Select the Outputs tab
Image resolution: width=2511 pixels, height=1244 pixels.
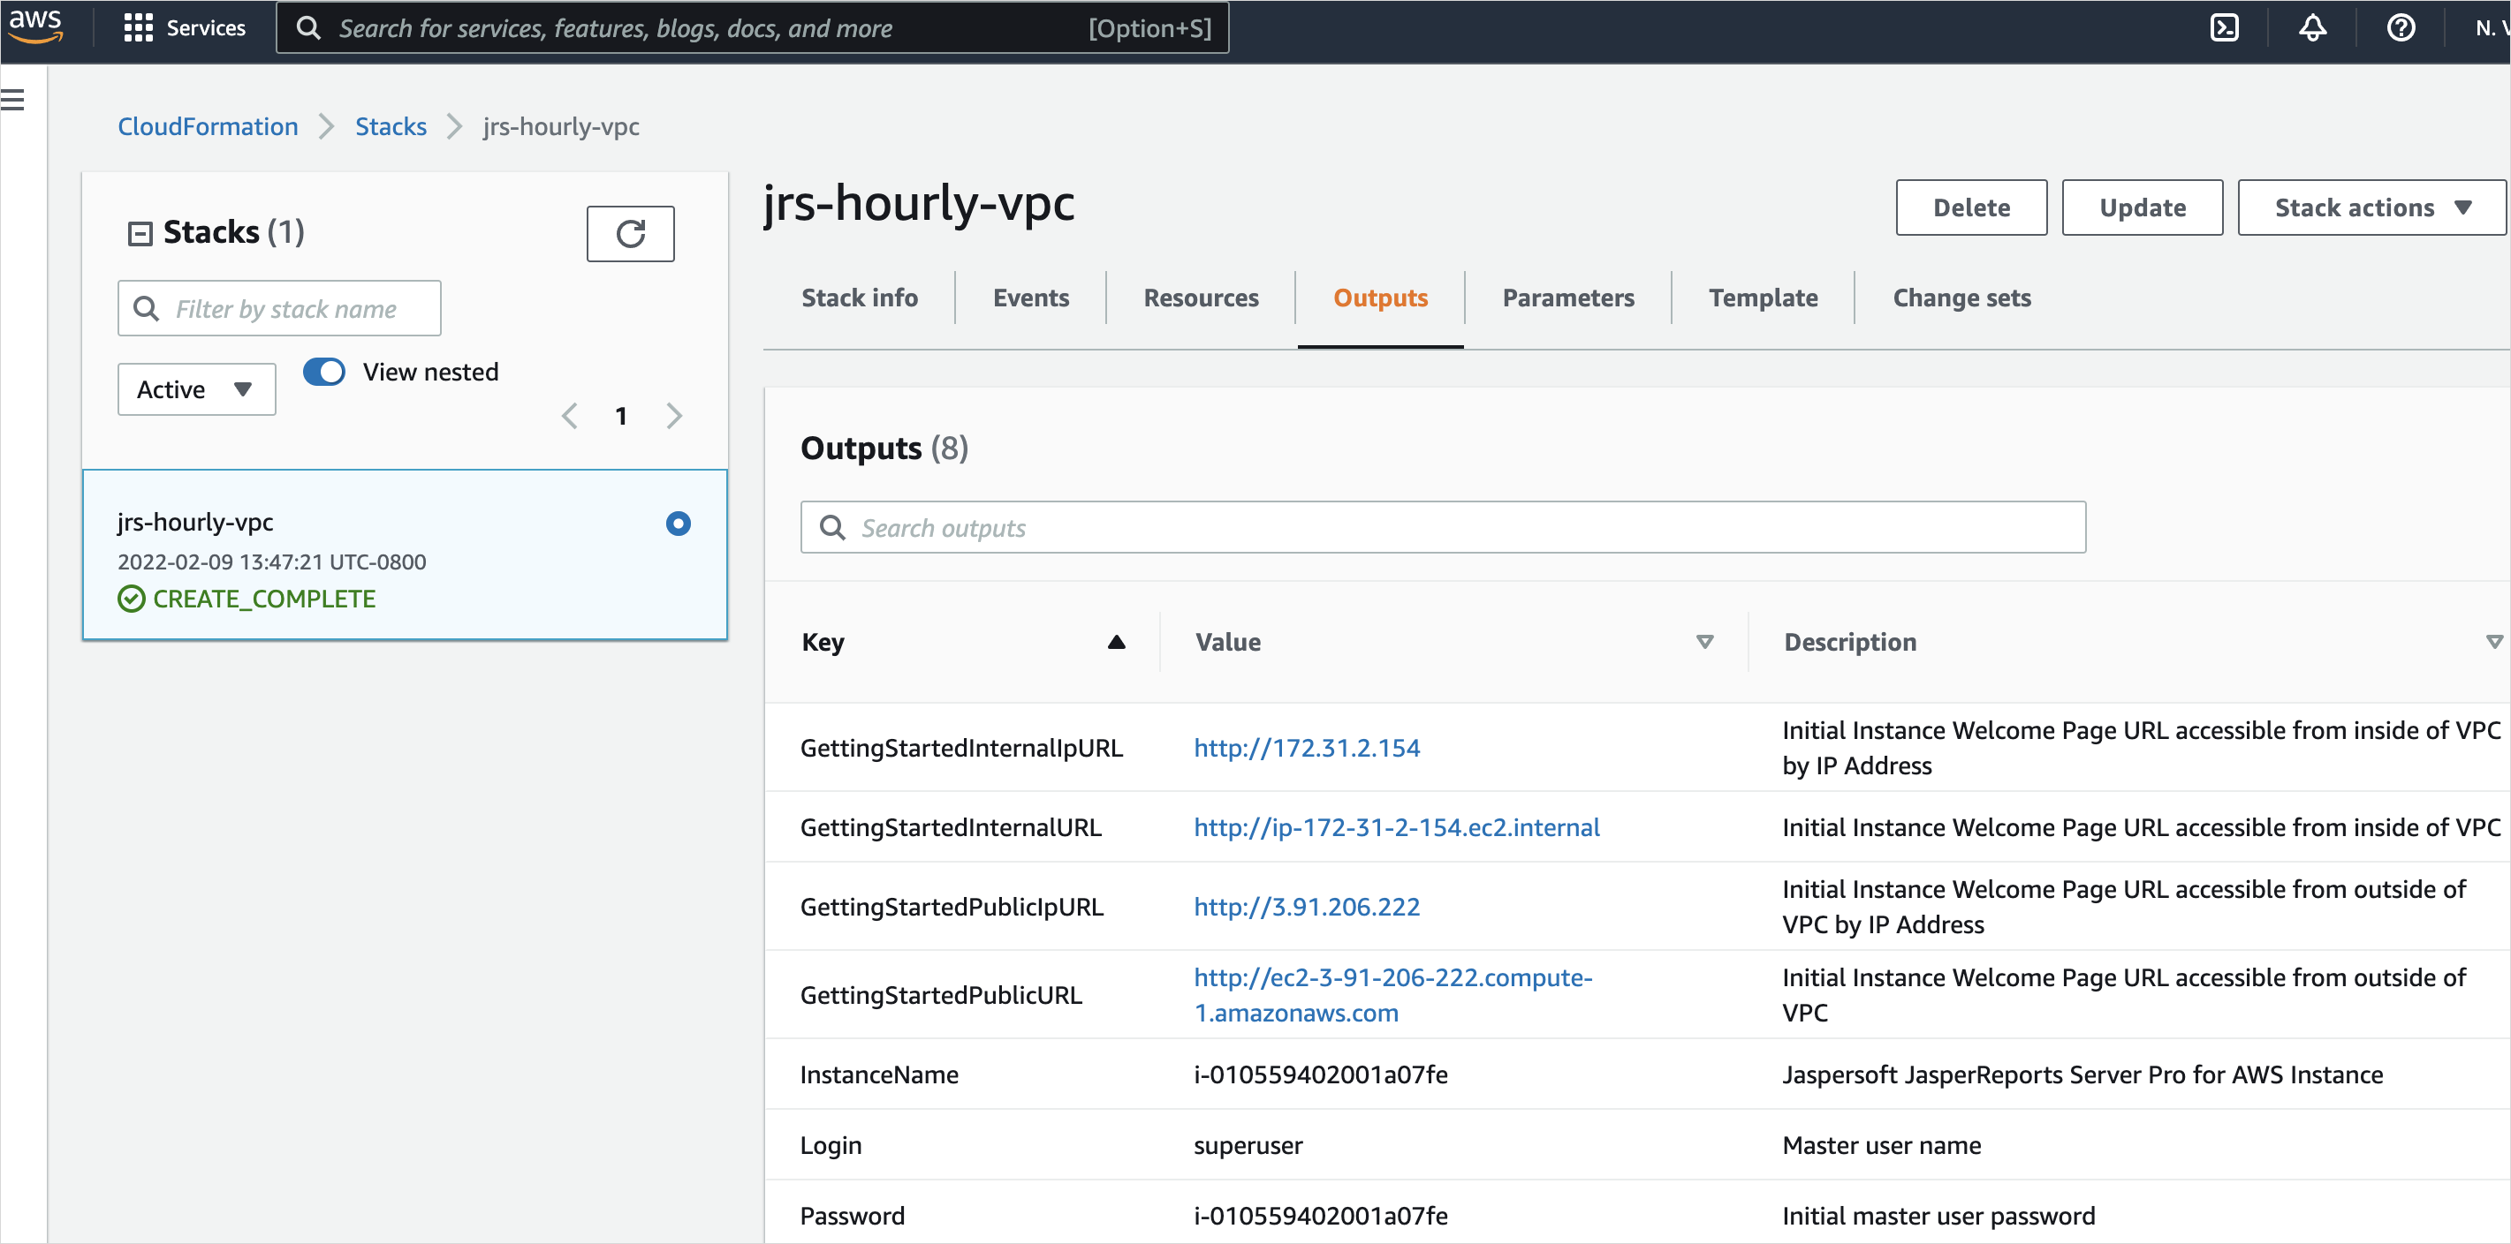point(1380,298)
